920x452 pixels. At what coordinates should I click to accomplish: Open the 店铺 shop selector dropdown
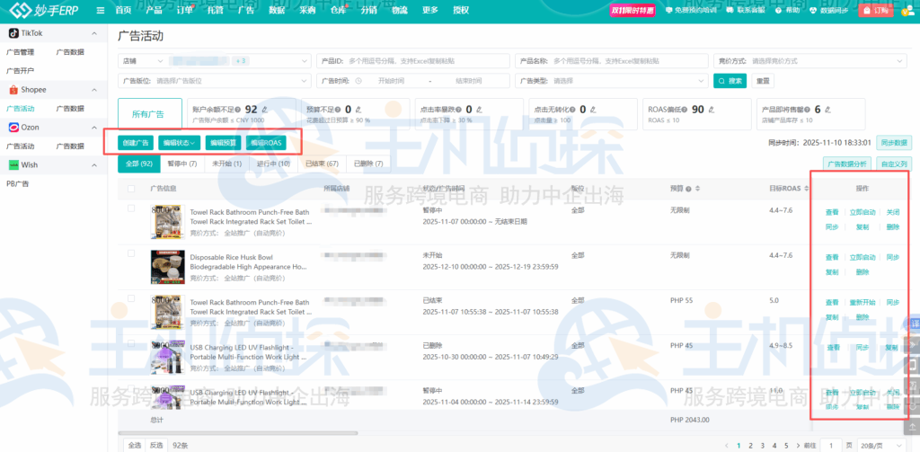(215, 61)
